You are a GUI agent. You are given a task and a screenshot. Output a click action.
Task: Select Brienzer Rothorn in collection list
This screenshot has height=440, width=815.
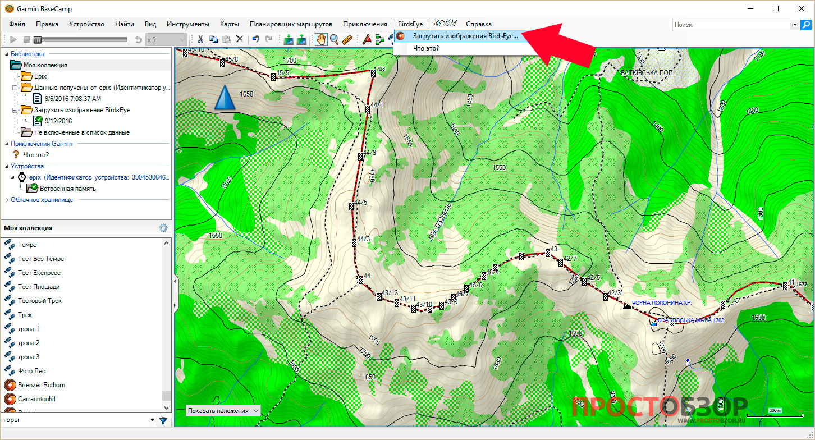41,385
